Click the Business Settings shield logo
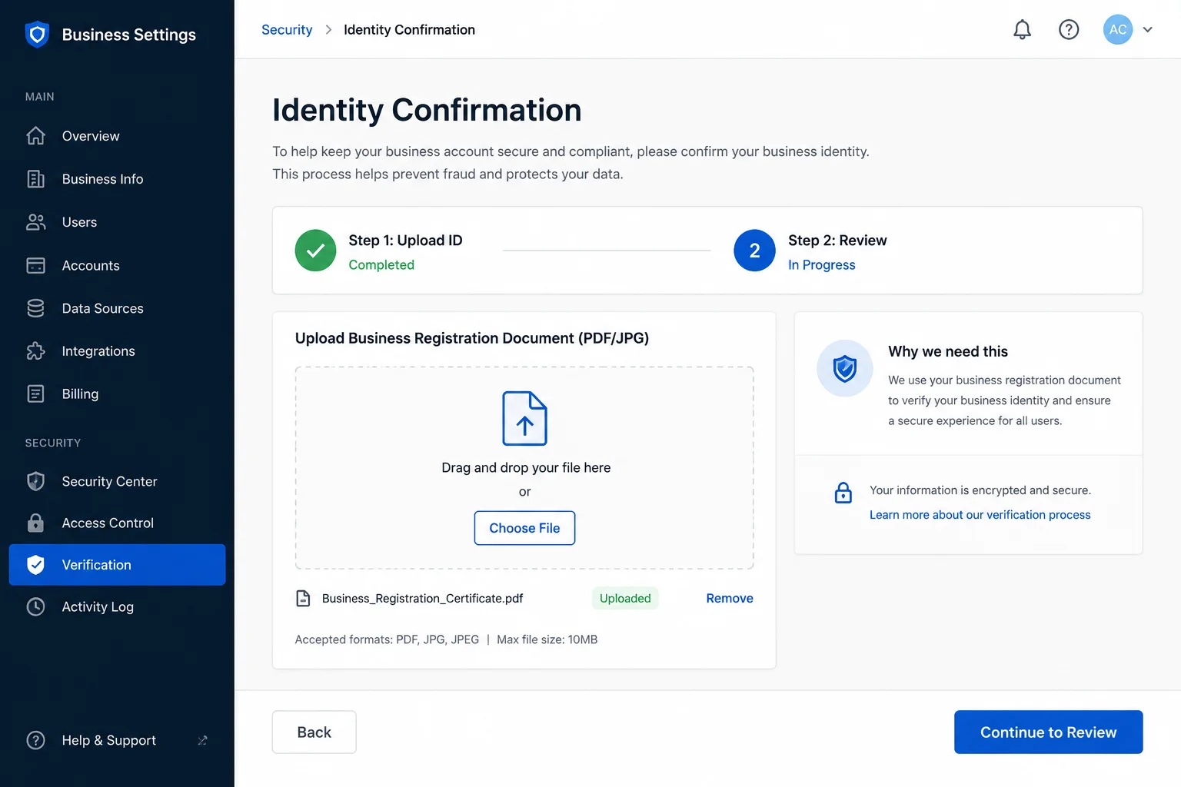 click(37, 35)
